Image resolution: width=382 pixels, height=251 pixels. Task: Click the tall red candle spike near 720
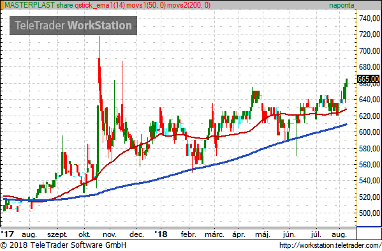(99, 68)
